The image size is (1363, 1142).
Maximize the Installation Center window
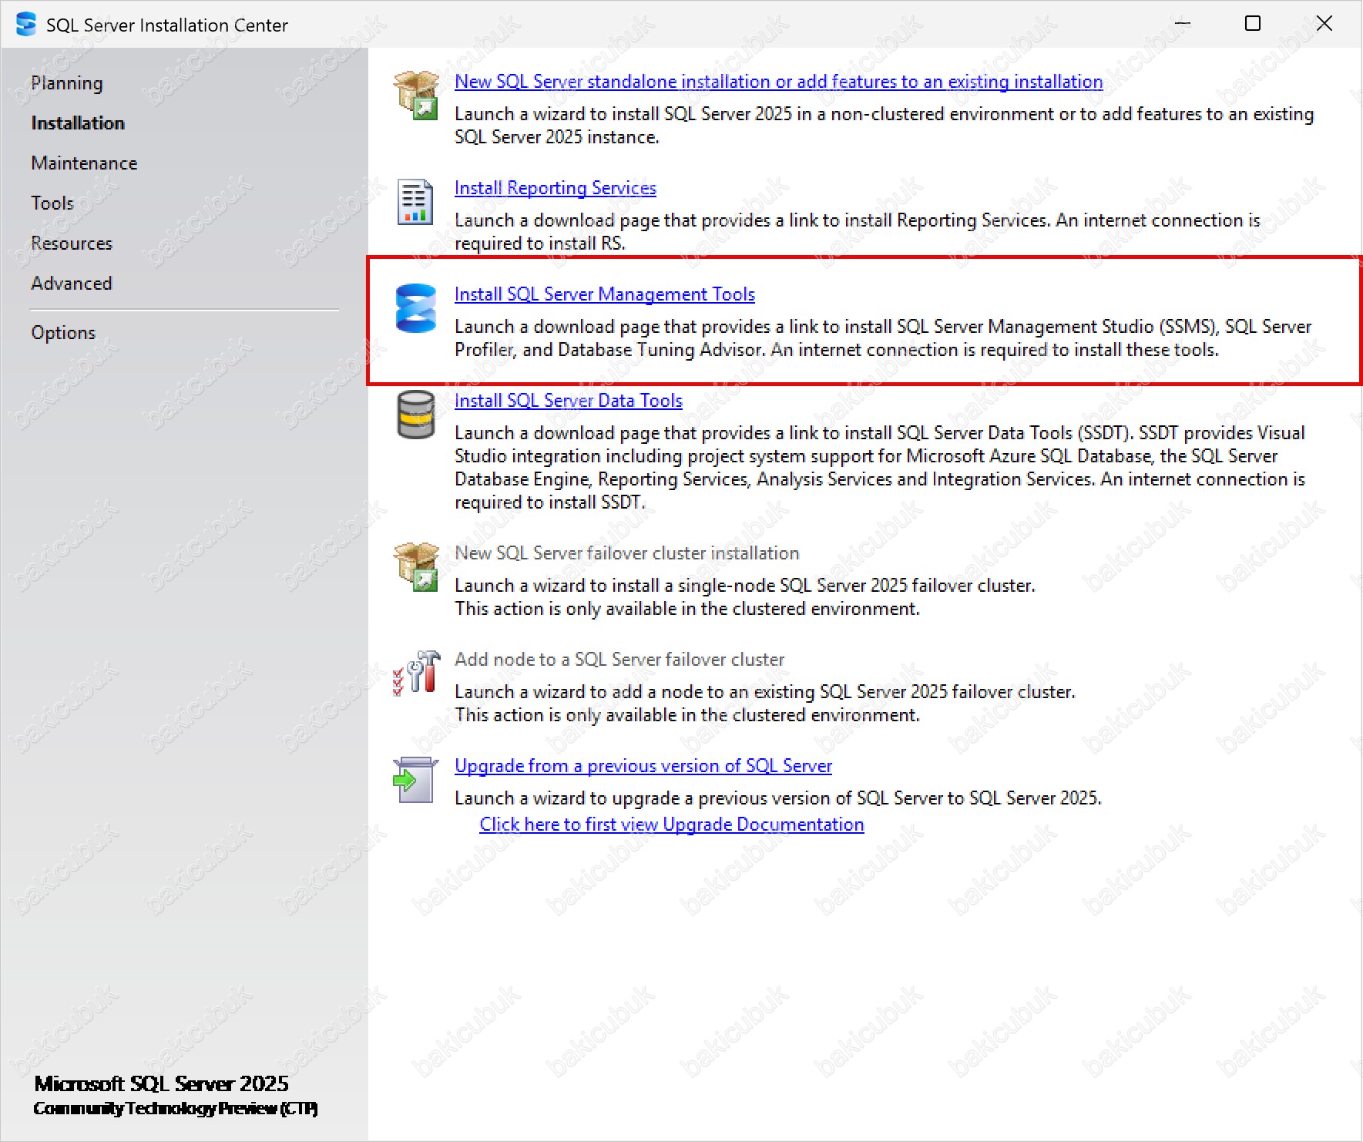point(1254,24)
